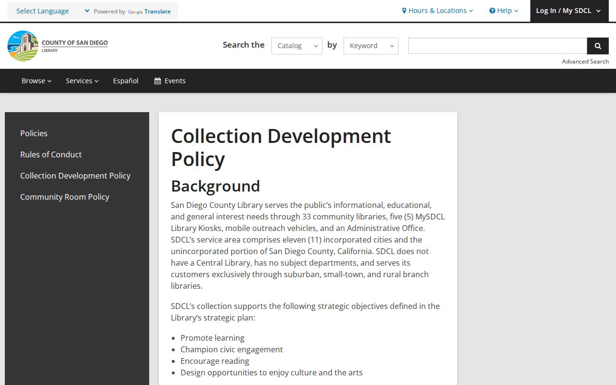Open Collection Development Policy sidebar link
Screen dimensions: 616x385
click(x=76, y=176)
